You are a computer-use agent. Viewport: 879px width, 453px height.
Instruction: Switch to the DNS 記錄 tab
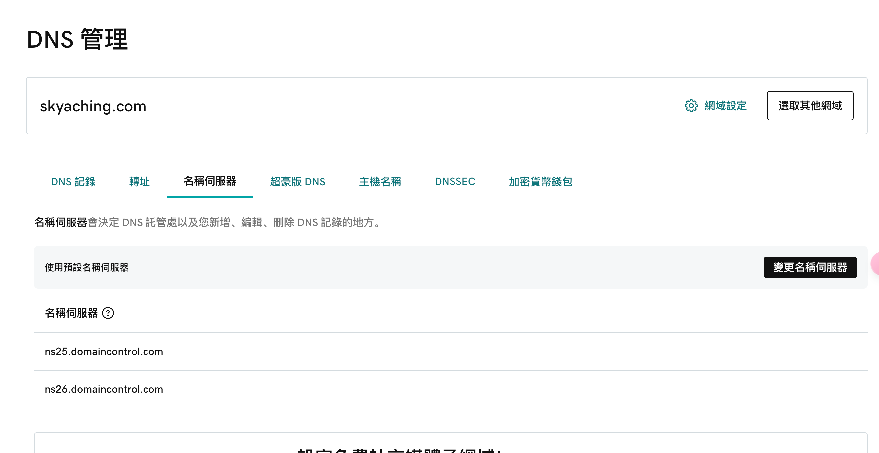(x=73, y=181)
